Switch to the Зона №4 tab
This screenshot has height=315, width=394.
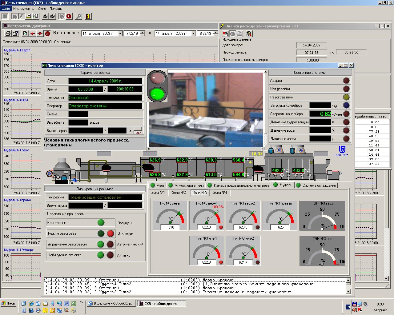tap(220, 193)
